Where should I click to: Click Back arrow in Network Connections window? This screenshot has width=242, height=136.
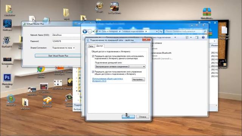[x=85, y=31]
